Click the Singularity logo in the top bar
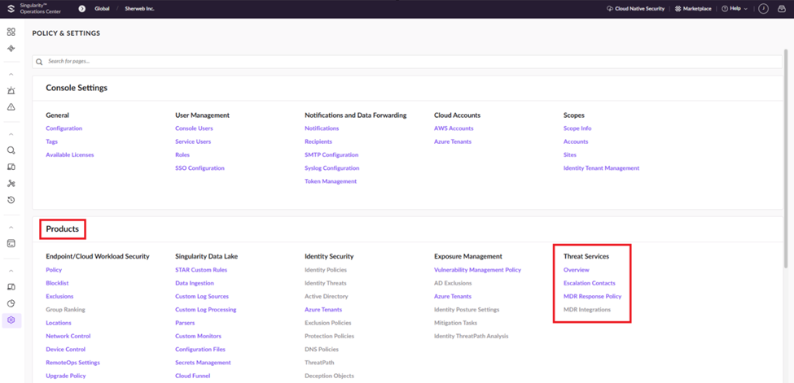The width and height of the screenshot is (794, 383). point(11,9)
